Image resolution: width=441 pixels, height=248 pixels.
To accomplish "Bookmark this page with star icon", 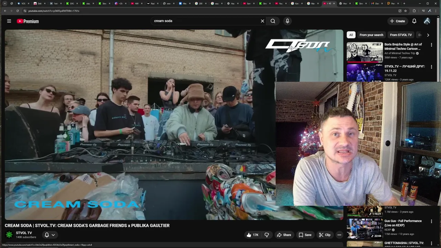I will coord(406,11).
